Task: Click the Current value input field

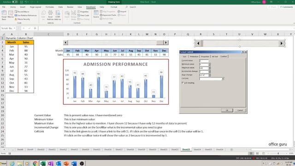Action: [x=204, y=61]
